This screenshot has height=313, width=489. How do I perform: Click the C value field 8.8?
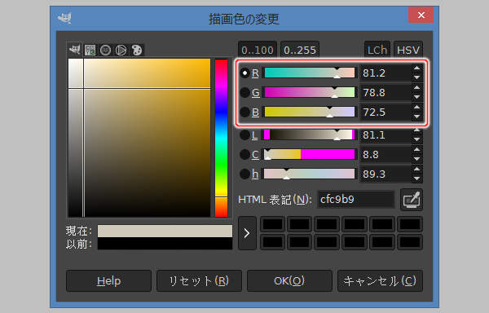[x=385, y=154]
